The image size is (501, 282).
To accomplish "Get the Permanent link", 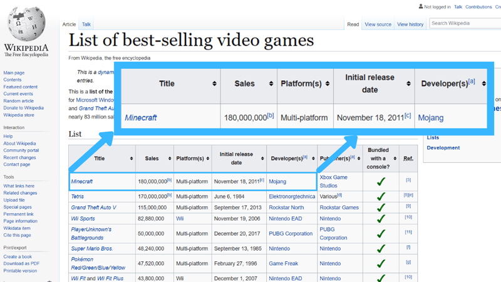I will [x=19, y=214].
